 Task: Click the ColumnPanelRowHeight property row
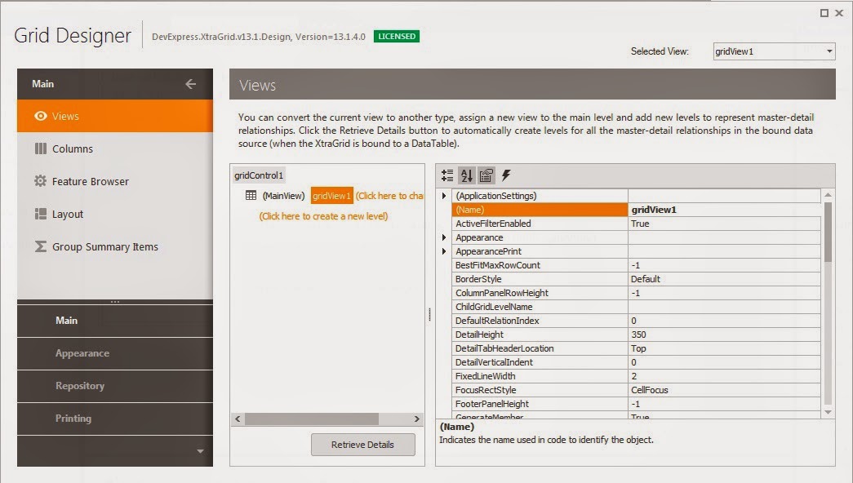(x=636, y=293)
